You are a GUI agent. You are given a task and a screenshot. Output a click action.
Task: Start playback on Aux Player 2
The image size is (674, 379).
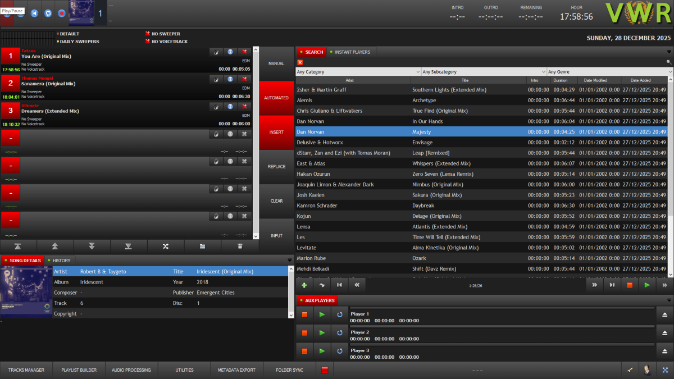(322, 332)
